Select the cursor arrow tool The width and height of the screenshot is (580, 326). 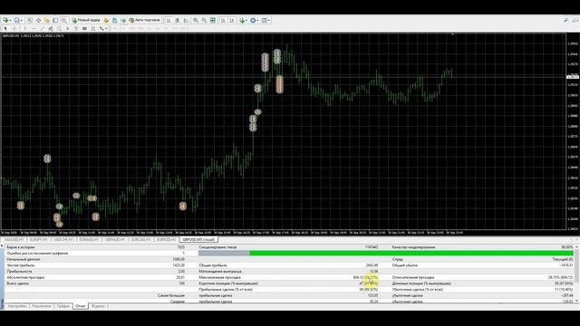pos(5,28)
